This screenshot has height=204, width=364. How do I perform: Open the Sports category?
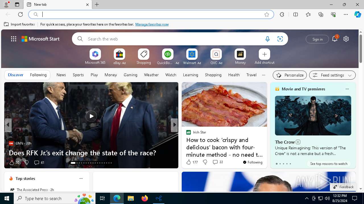[x=78, y=75]
